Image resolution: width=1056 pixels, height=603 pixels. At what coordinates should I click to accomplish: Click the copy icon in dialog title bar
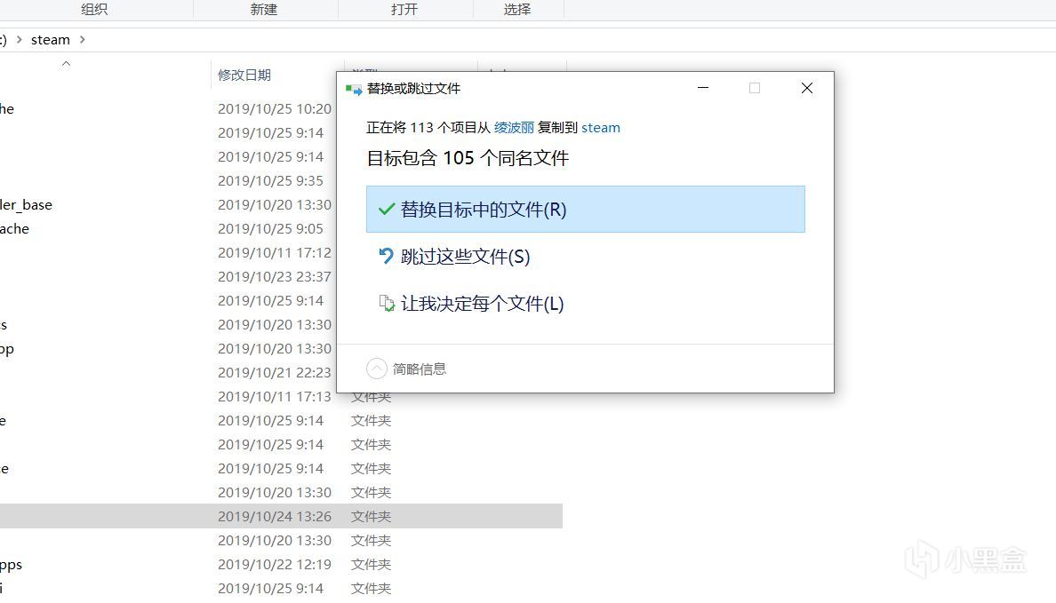click(354, 89)
